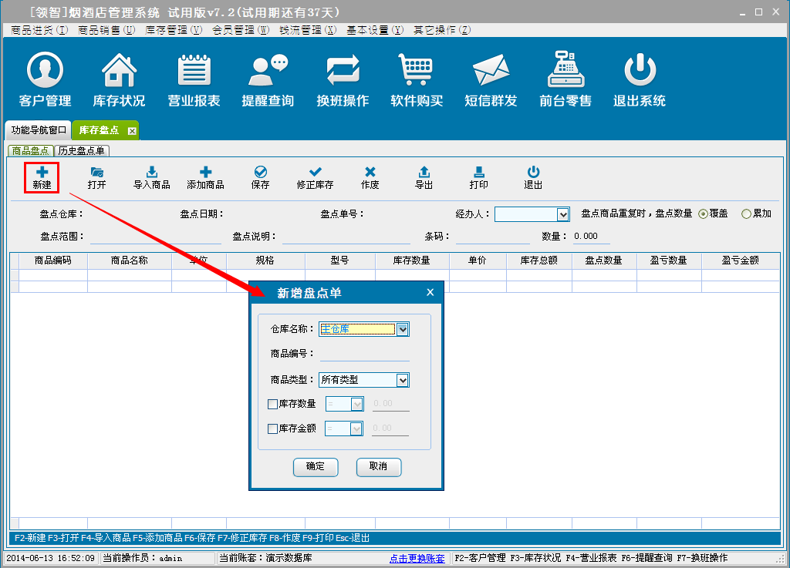Open the 客户管理 customer management icon
Viewport: 790px width, 568px height.
tap(45, 72)
